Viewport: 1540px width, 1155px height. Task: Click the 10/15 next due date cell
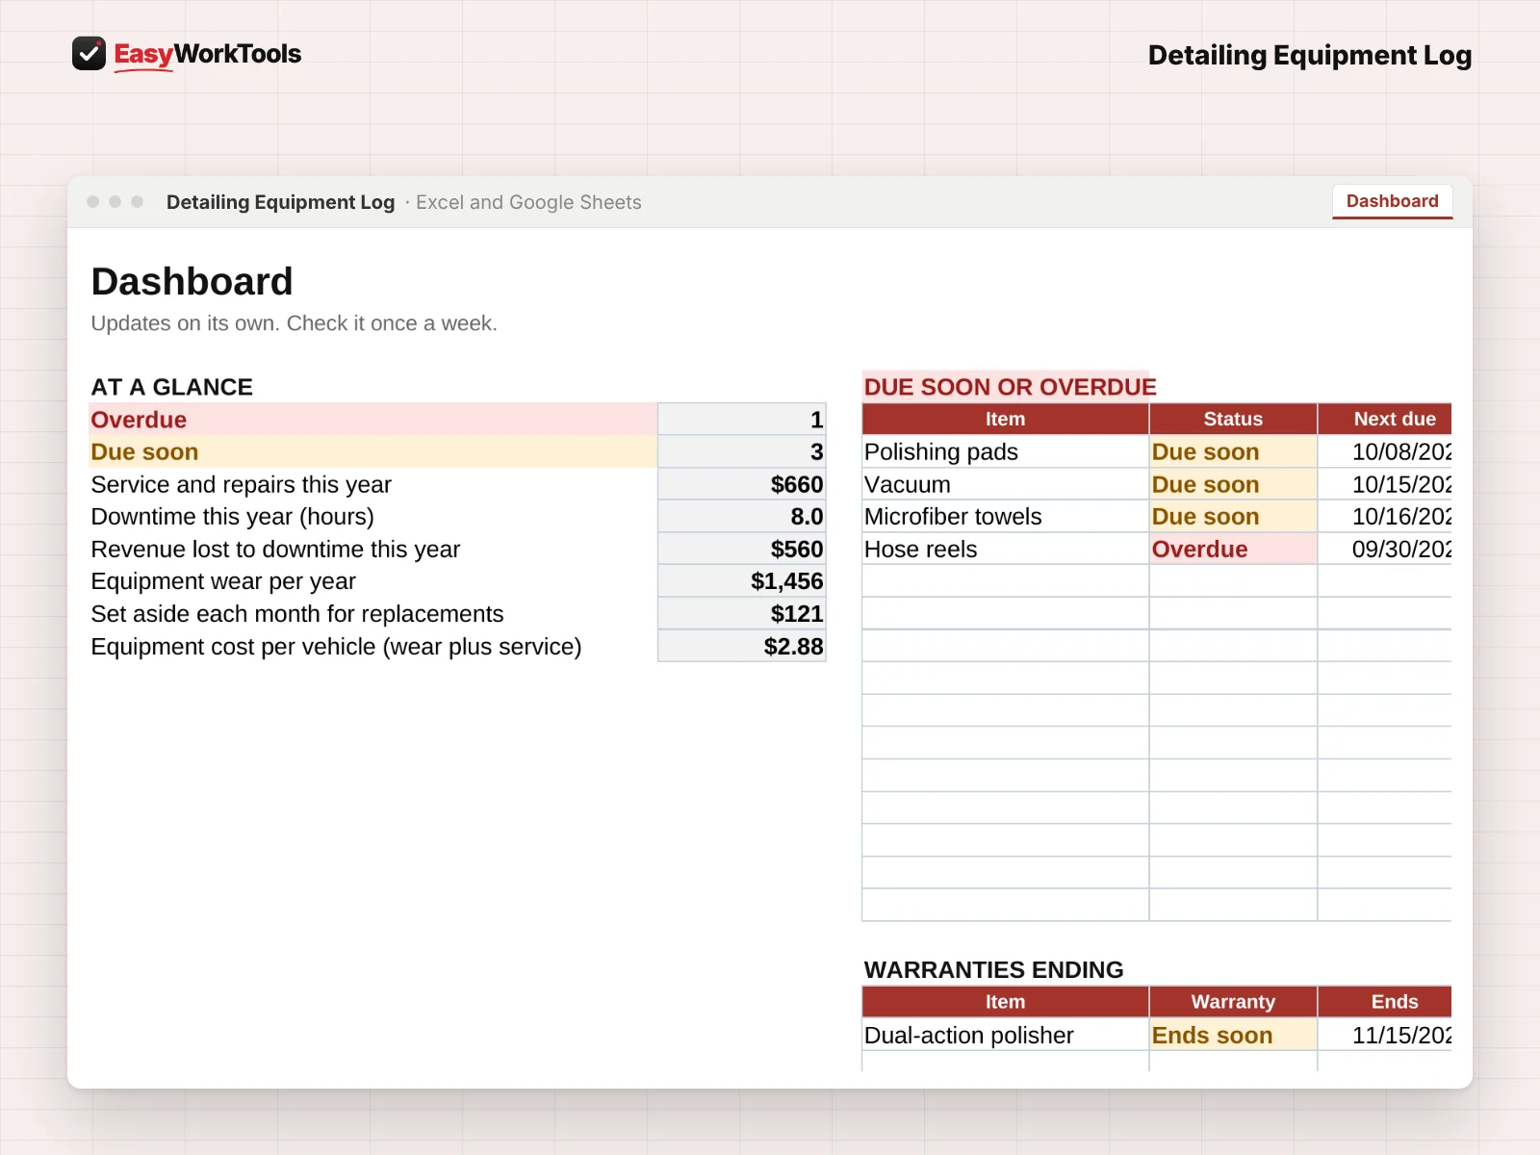[1385, 484]
